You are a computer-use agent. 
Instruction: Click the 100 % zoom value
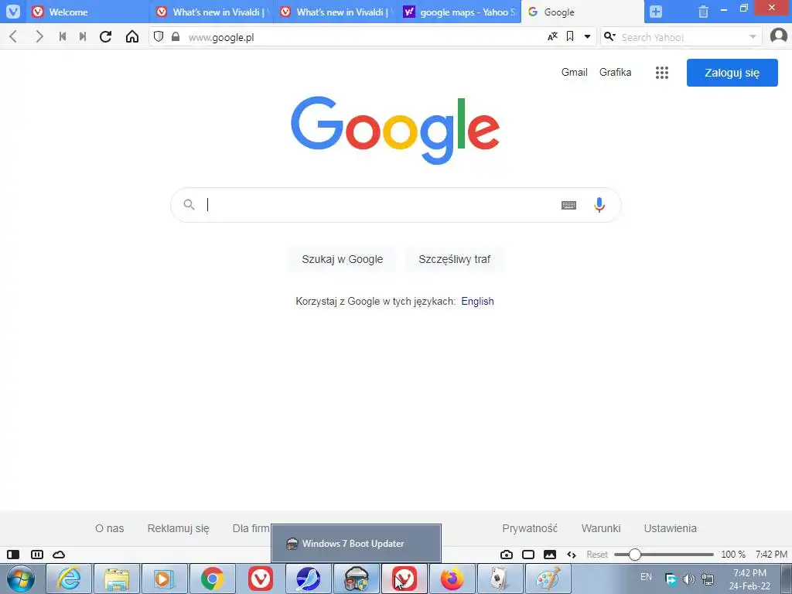[733, 554]
